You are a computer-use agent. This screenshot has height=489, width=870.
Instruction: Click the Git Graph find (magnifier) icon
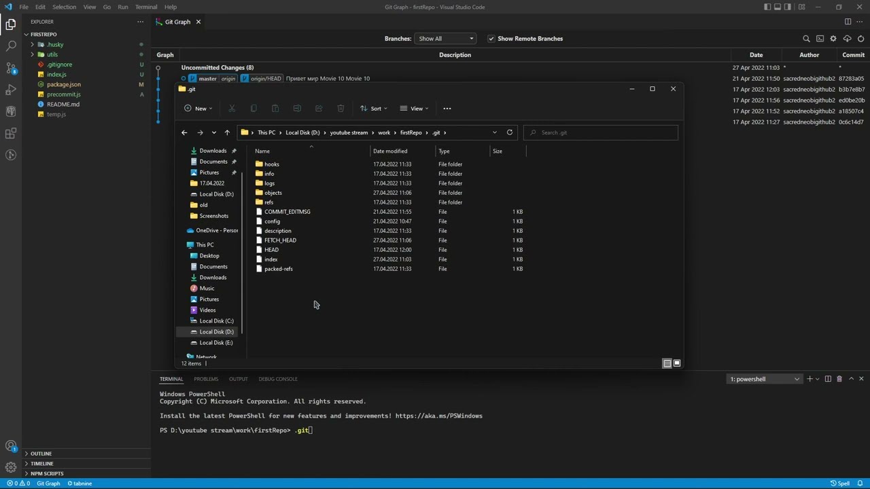[x=806, y=39]
